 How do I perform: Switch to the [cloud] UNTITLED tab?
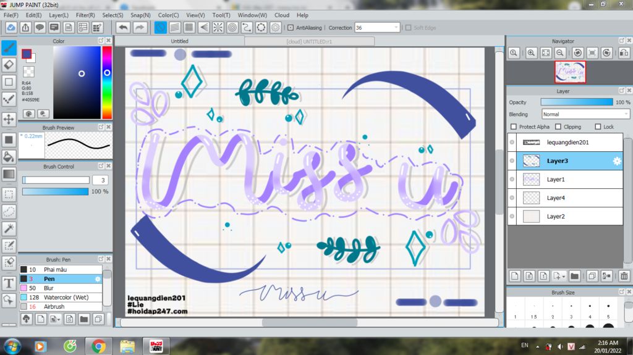pyautogui.click(x=309, y=41)
